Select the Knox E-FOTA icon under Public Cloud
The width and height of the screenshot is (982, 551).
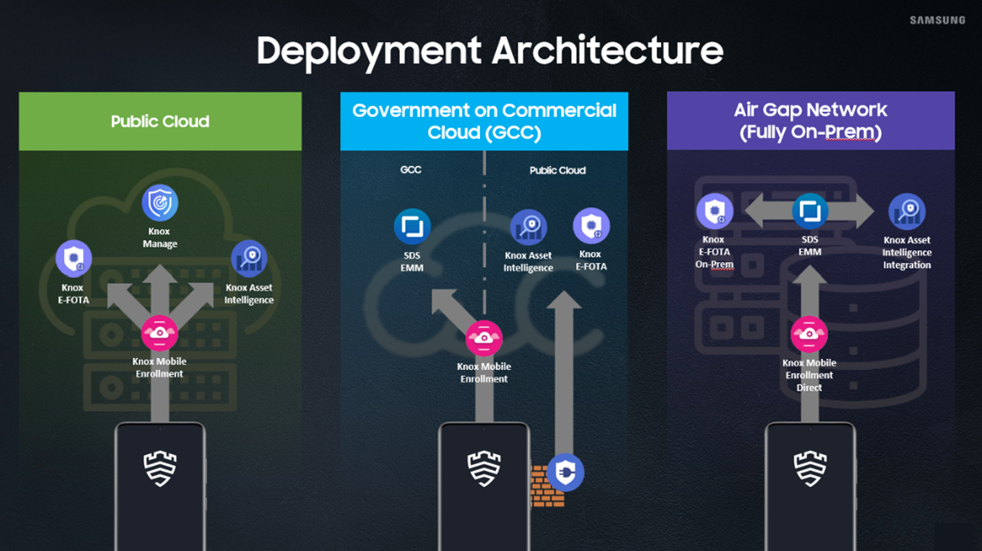coord(74,258)
